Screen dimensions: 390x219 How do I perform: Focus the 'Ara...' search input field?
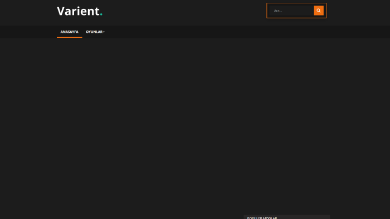point(291,11)
